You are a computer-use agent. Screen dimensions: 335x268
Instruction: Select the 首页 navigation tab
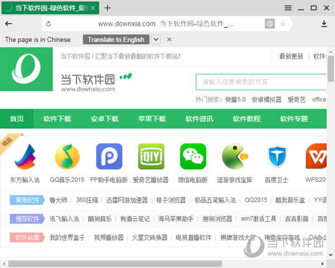(17, 119)
